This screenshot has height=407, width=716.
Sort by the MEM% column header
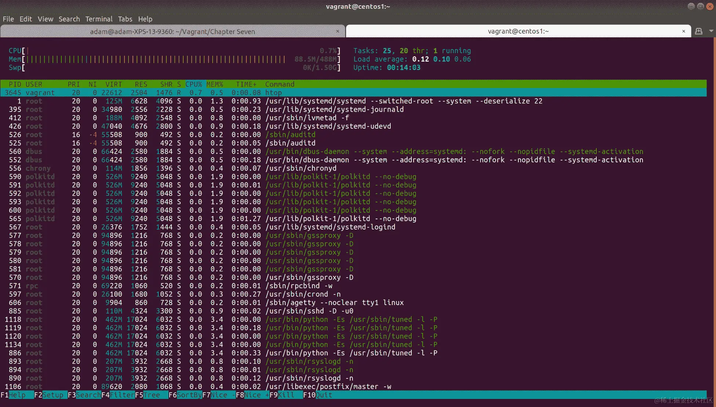215,84
